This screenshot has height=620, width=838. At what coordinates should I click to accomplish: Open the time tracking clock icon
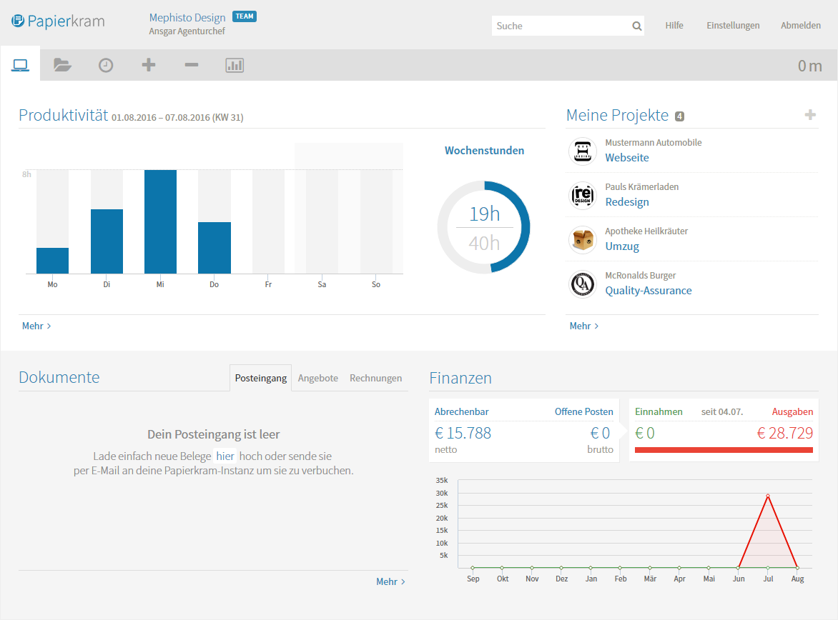coord(106,65)
